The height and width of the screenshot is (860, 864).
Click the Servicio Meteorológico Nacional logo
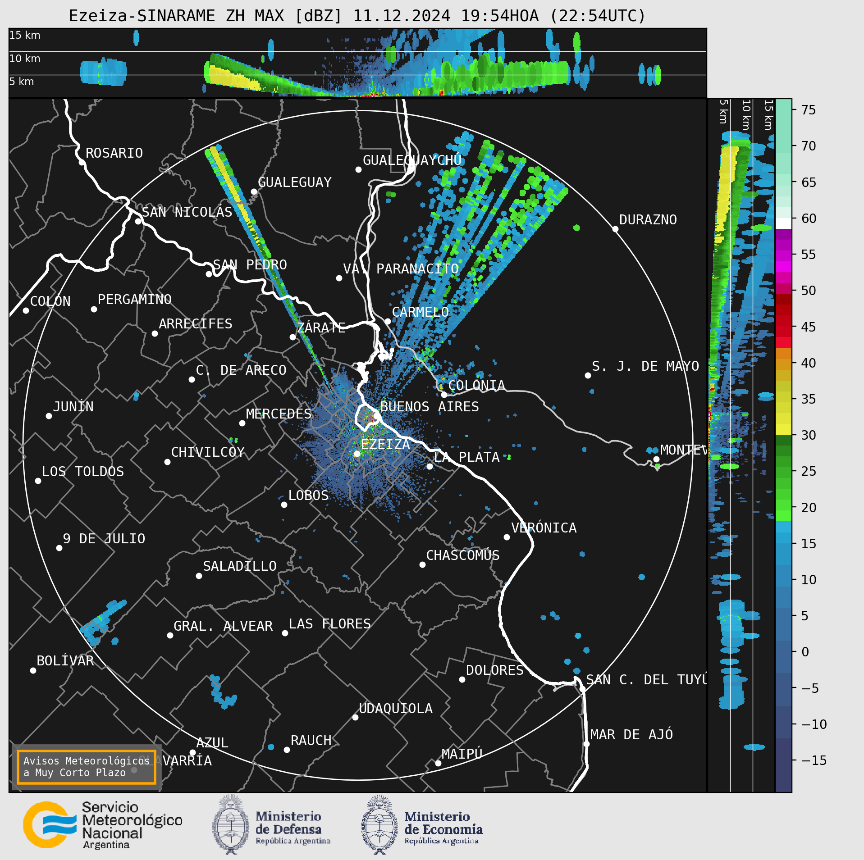[x=103, y=825]
